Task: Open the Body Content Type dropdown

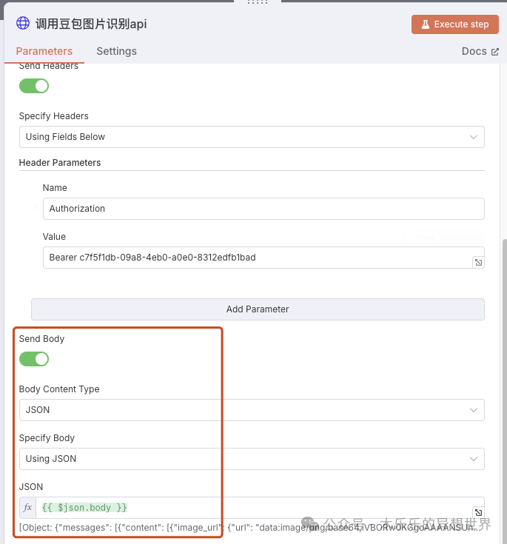Action: click(x=252, y=410)
